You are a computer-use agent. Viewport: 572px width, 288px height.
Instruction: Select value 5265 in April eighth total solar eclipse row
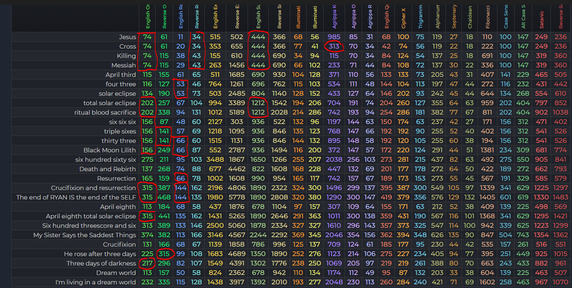[237, 216]
